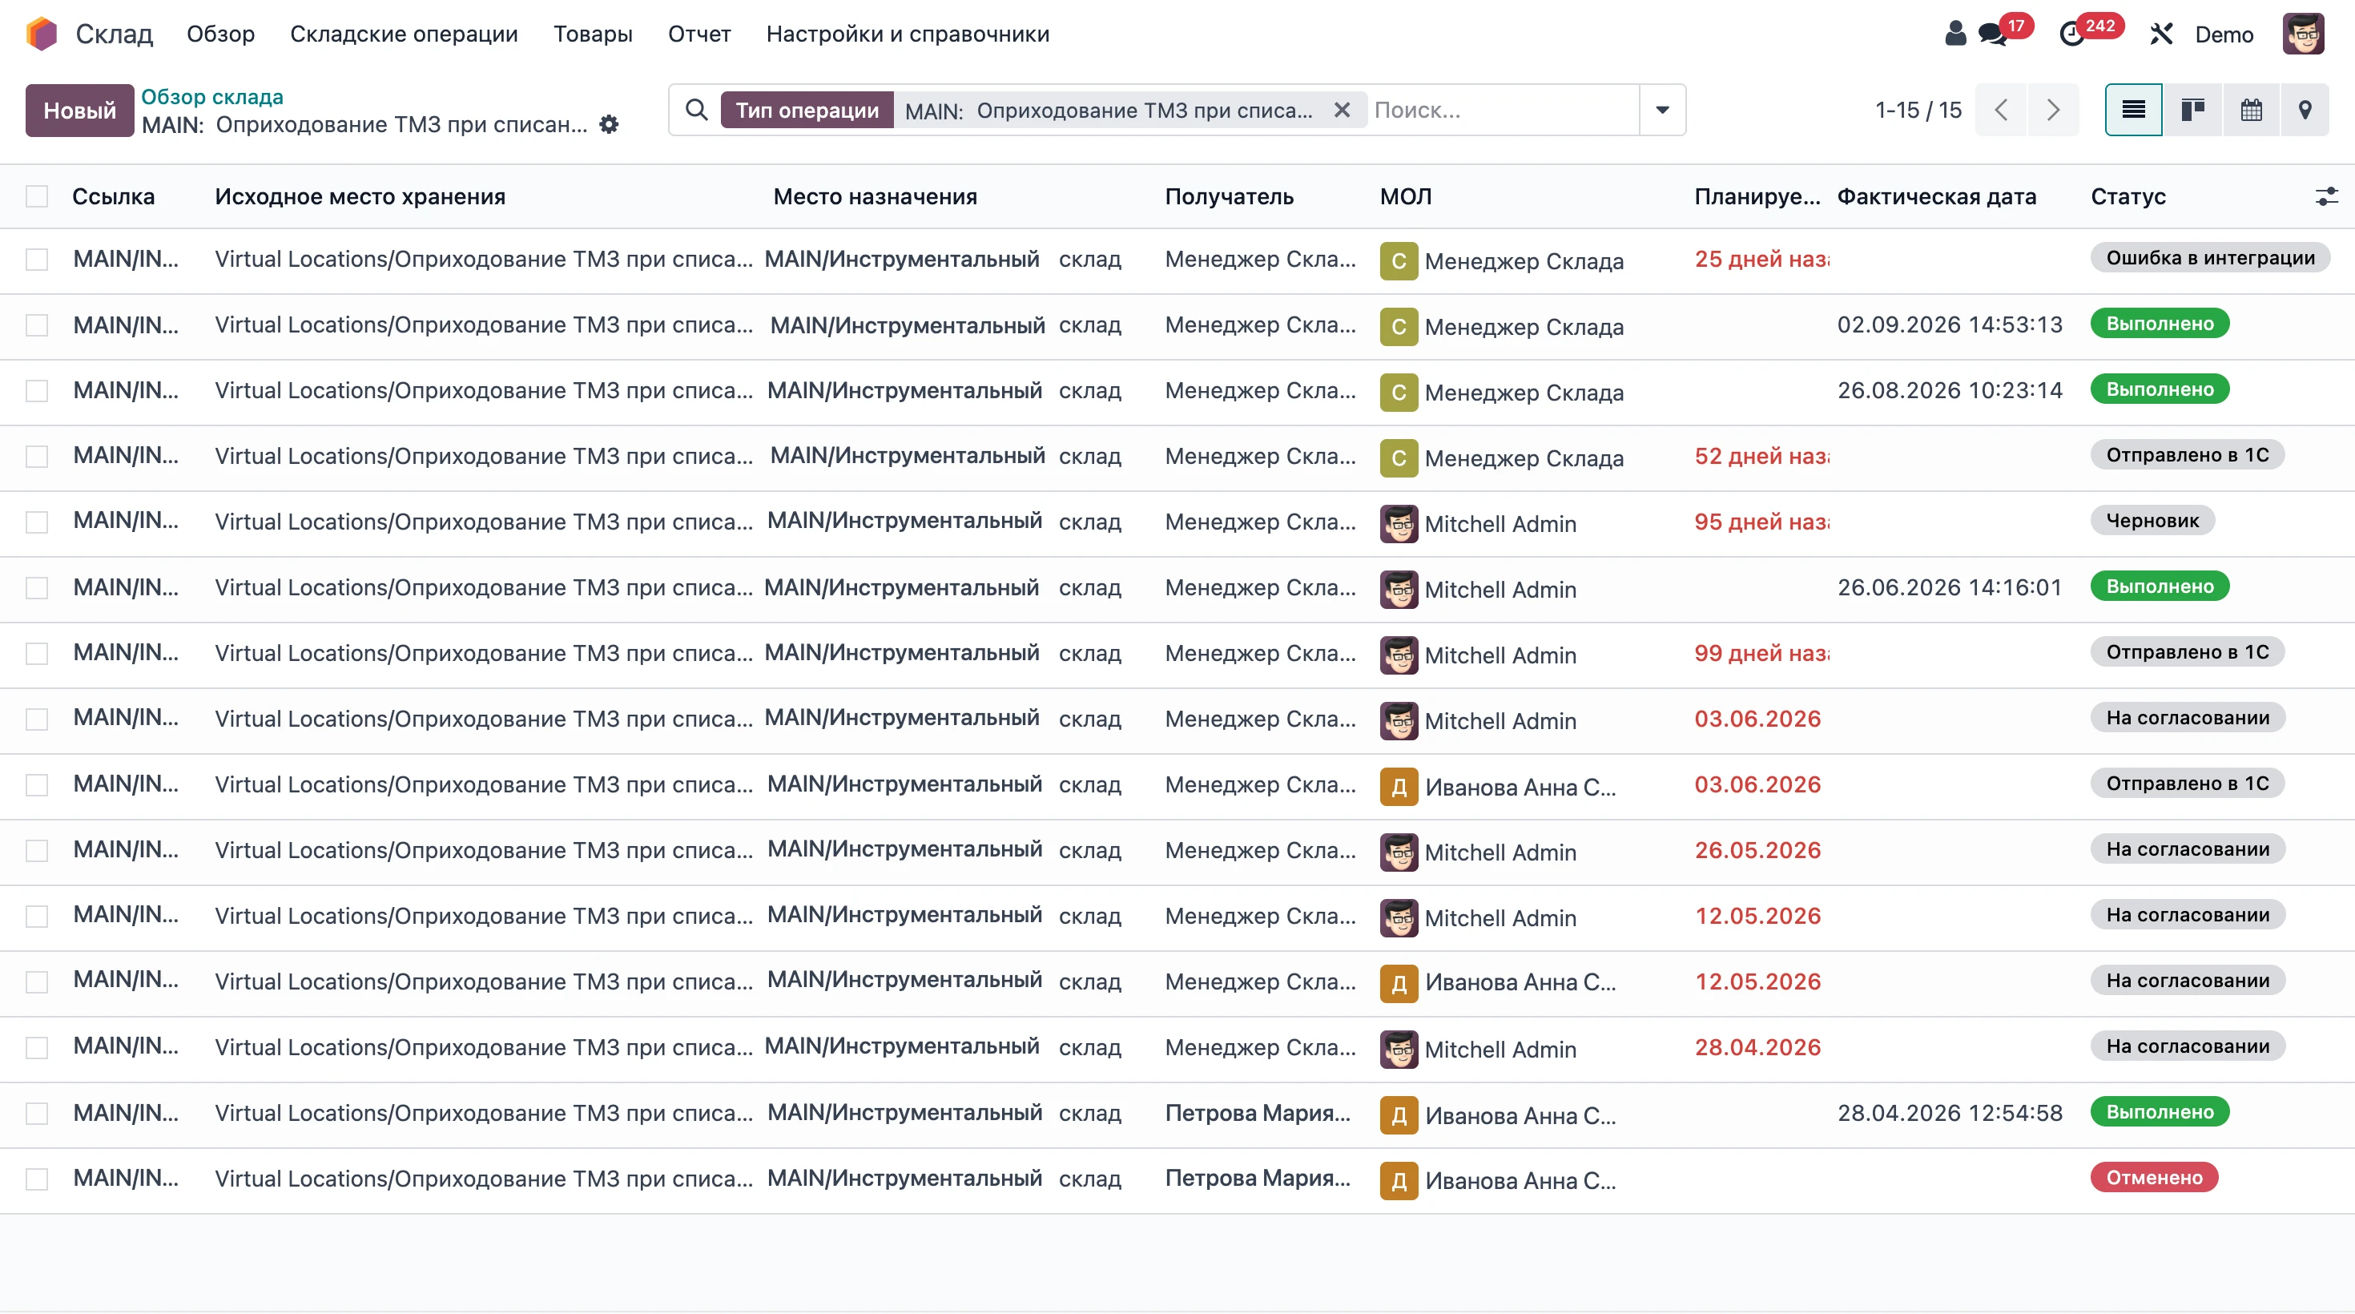
Task: Click the Новый button
Action: click(79, 111)
